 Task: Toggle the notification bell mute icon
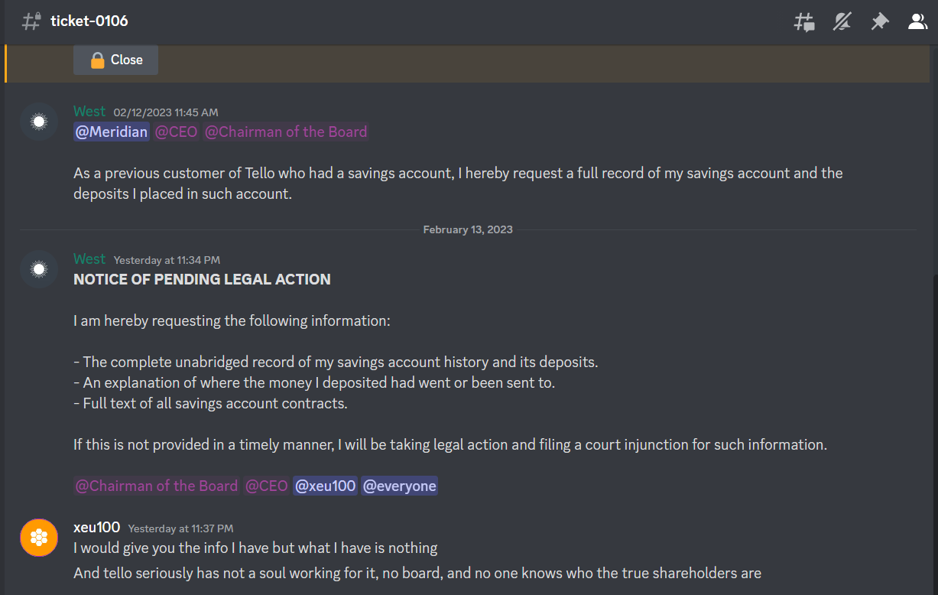pos(842,21)
